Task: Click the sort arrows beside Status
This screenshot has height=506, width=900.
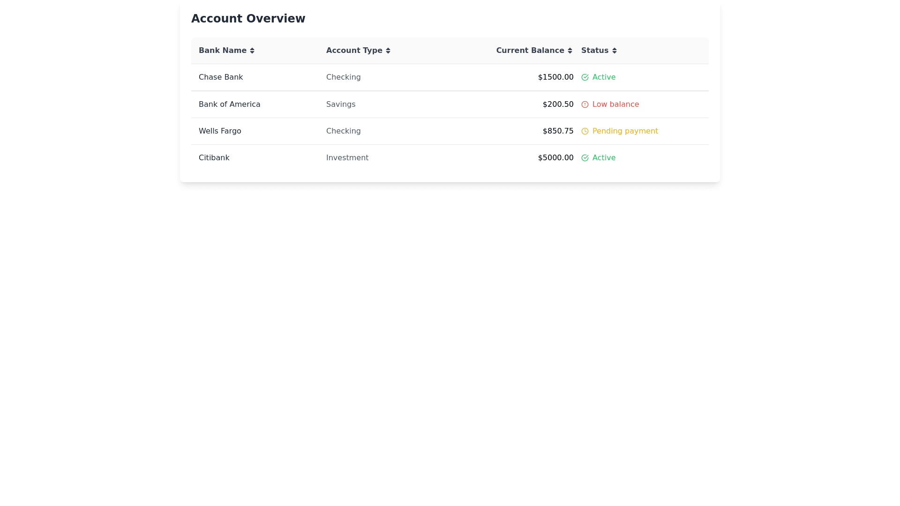Action: [615, 51]
